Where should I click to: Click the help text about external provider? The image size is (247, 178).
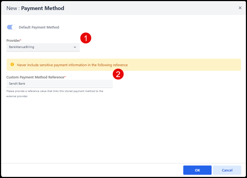(54, 94)
